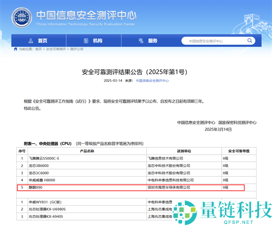Follow the 首页 breadcrumb link
The width and height of the screenshot is (272, 227).
[39, 49]
